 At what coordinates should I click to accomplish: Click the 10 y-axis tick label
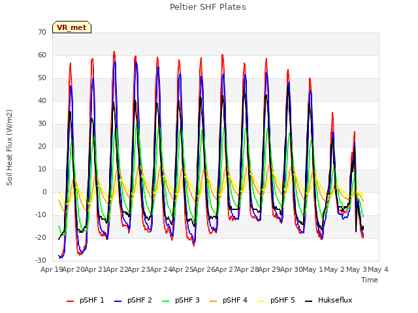42,170
